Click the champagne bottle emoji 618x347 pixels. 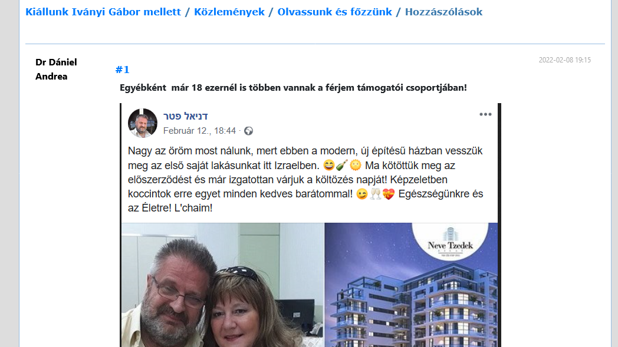(x=341, y=165)
